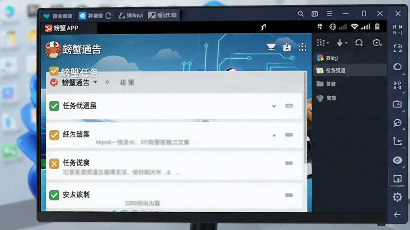Open the emulator search magnifier icon
Screen dimensions: 410x230
[301, 14]
